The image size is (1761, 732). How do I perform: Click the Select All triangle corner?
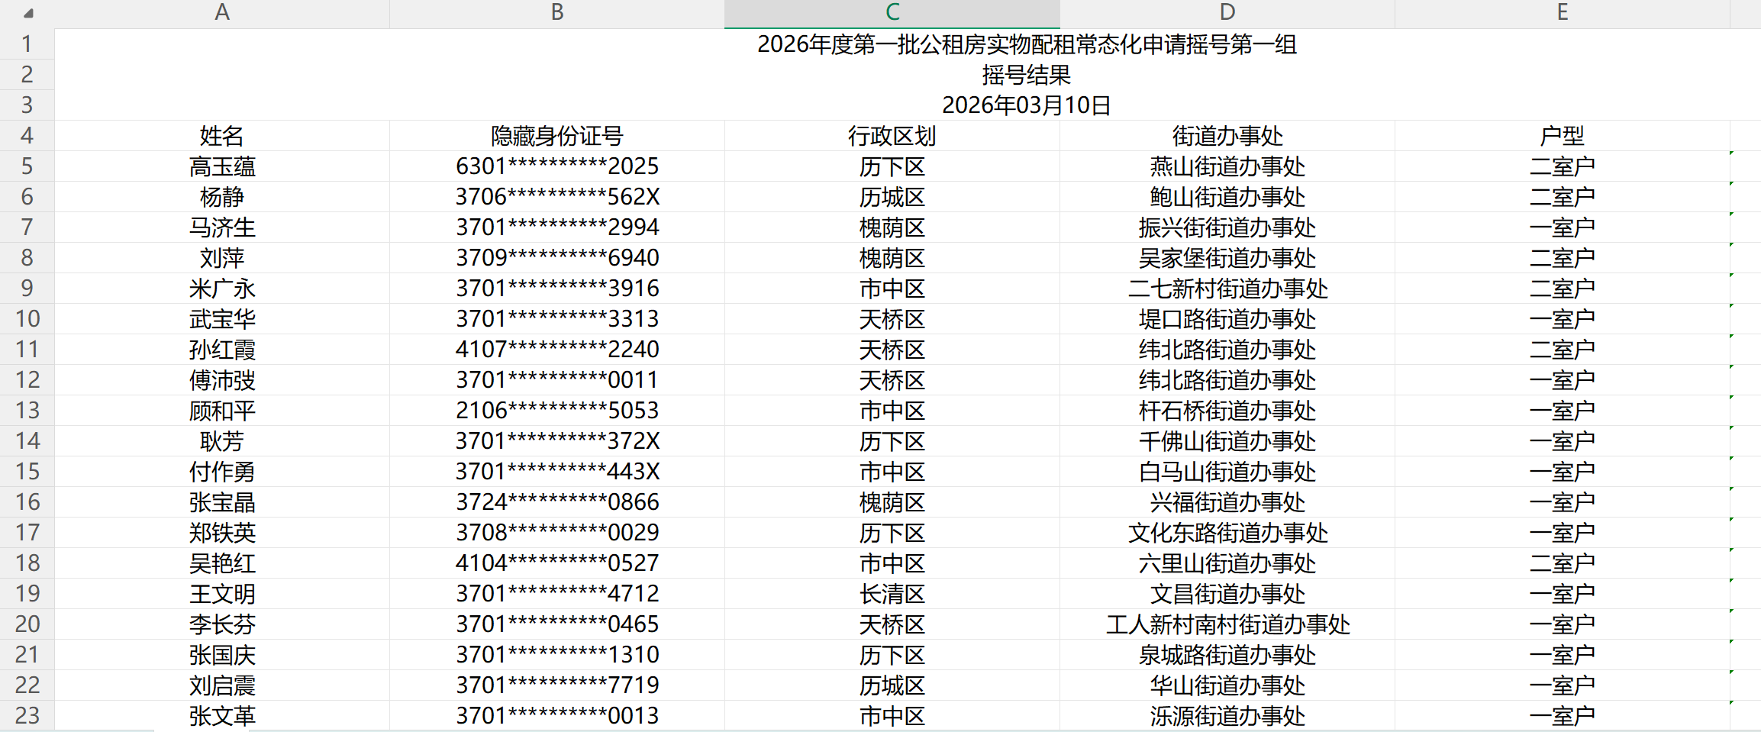pos(27,12)
